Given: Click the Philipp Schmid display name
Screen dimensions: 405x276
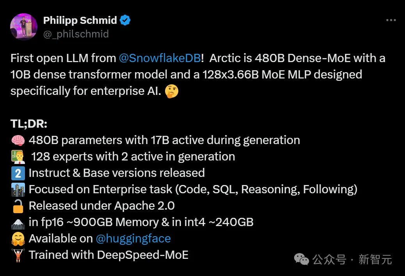Looking at the screenshot, I should tap(80, 20).
